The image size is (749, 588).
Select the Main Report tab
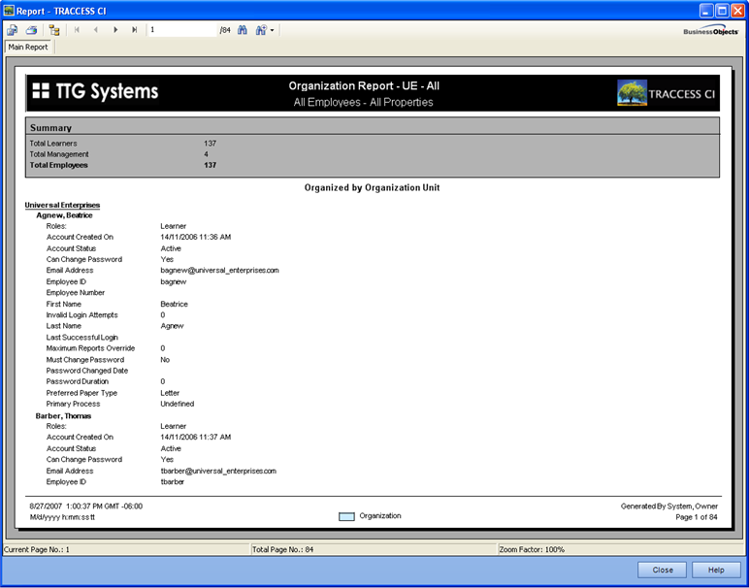click(x=28, y=48)
